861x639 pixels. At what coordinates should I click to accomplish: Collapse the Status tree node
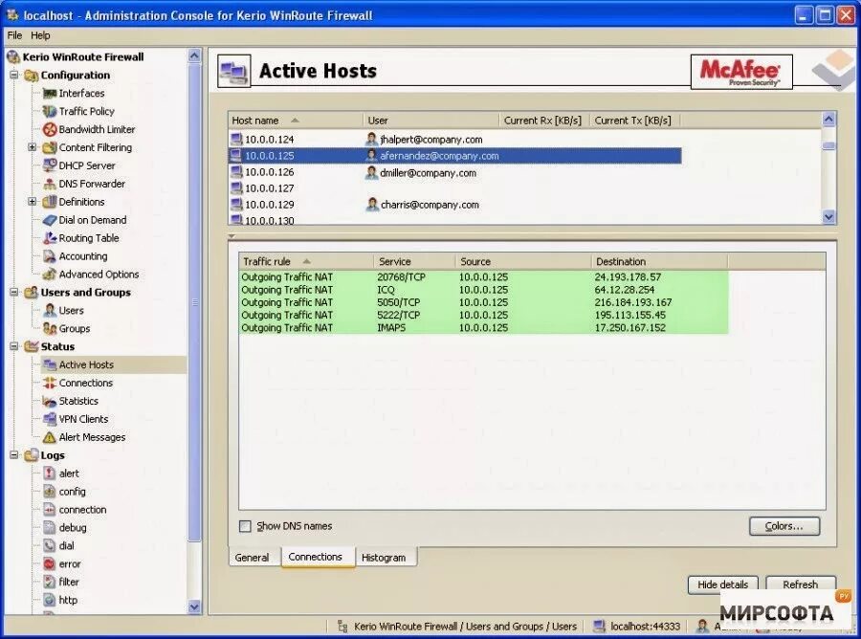pos(14,346)
